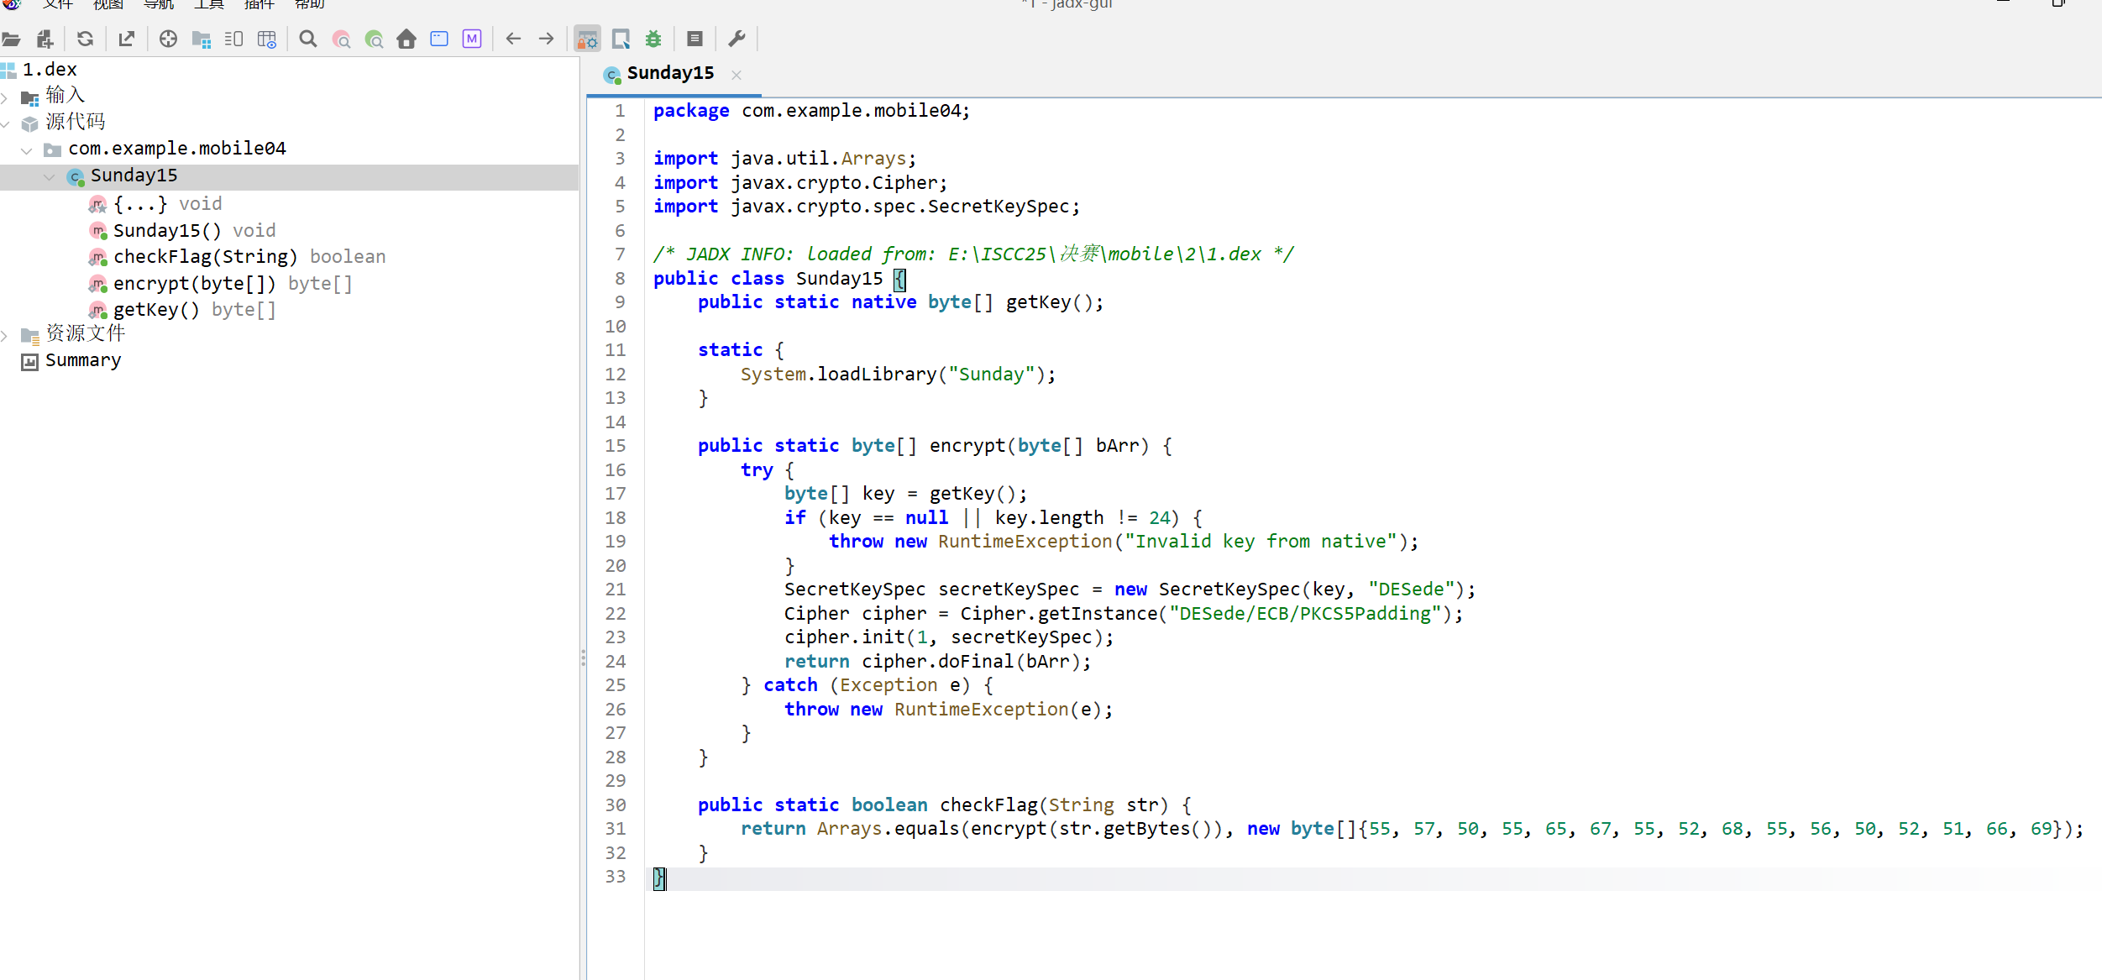Collapse the com.example.mobile04 package node
This screenshot has width=2102, height=980.
(27, 149)
